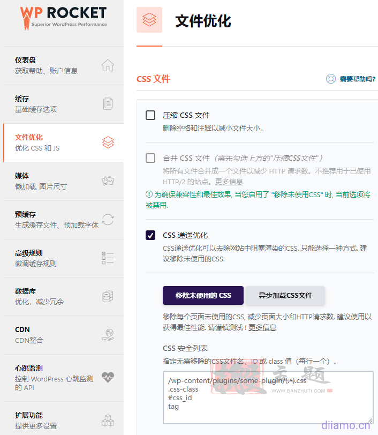Screen dimensions: 378x435
Task: Click the large layers icon in page header
Action: coord(149,20)
